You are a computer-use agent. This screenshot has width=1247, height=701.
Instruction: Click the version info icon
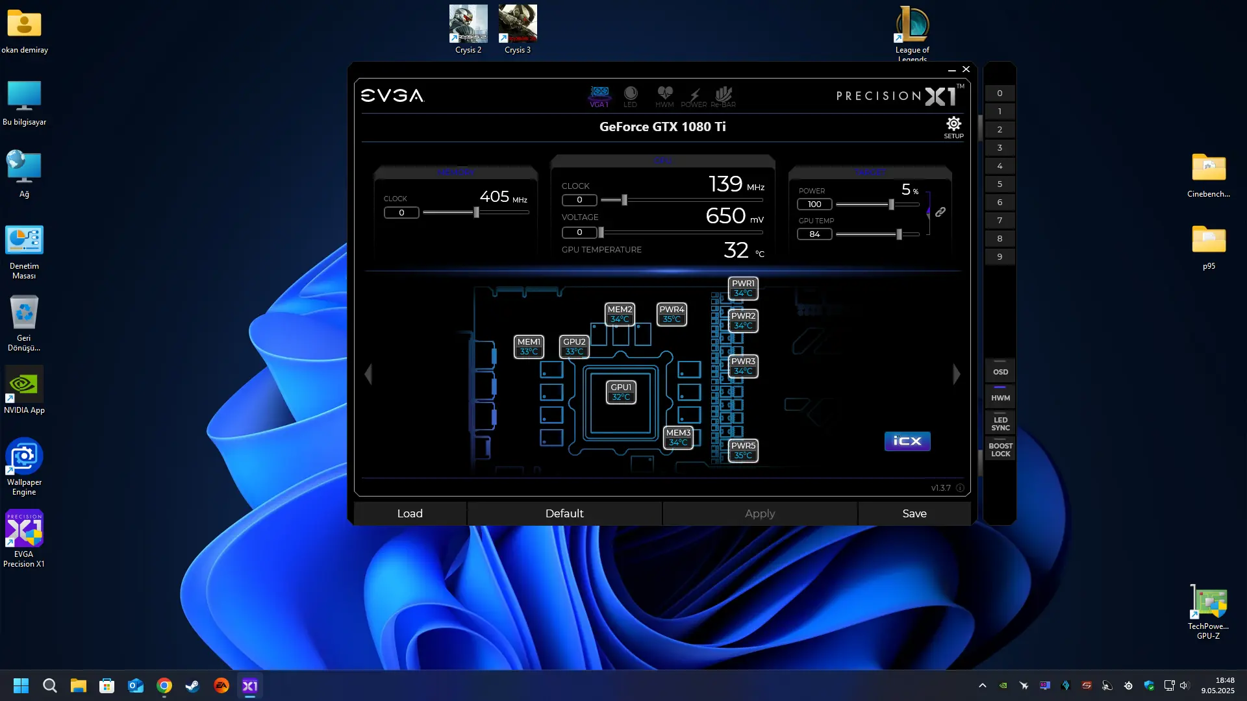[x=960, y=488]
